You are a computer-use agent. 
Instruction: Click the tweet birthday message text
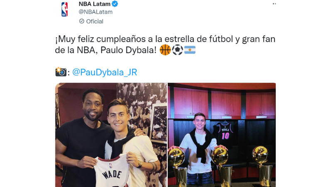165,44
